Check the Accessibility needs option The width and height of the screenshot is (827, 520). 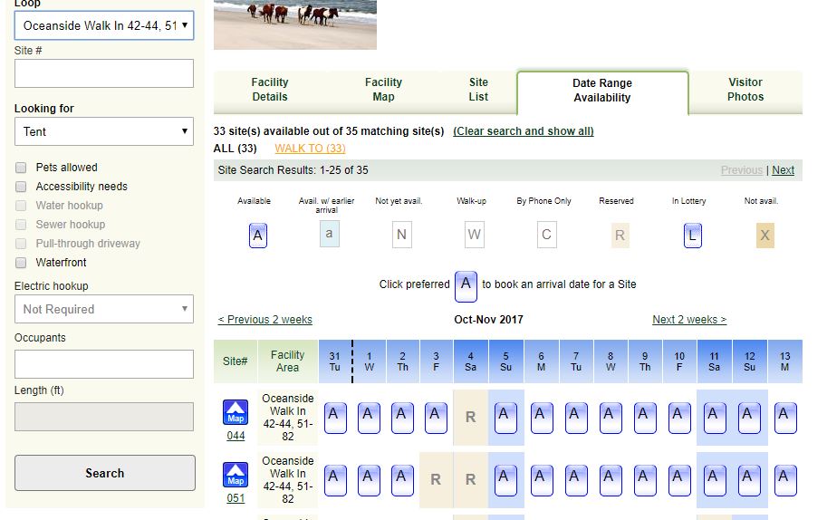pos(21,187)
